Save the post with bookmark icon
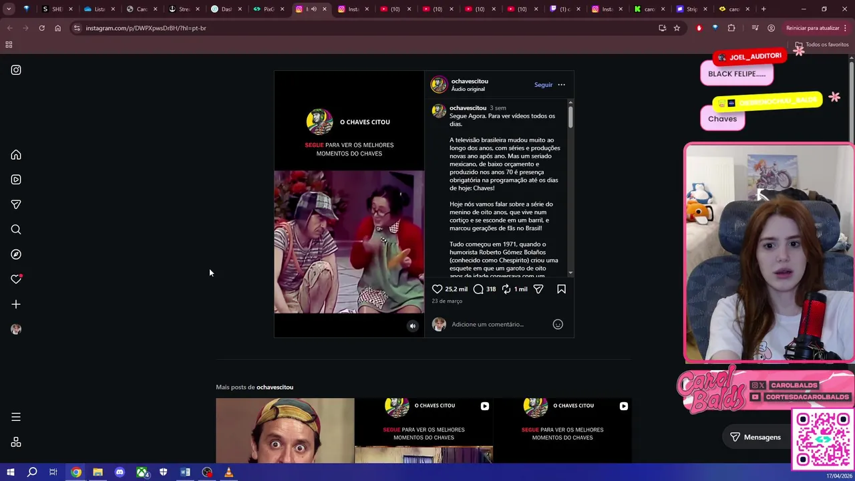Image resolution: width=855 pixels, height=481 pixels. click(561, 289)
